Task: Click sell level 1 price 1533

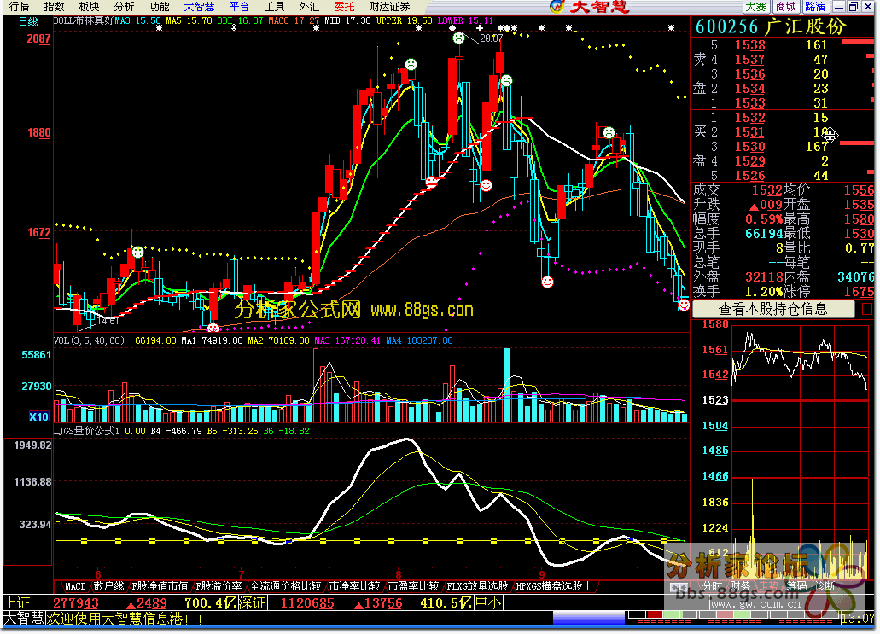Action: 749,103
